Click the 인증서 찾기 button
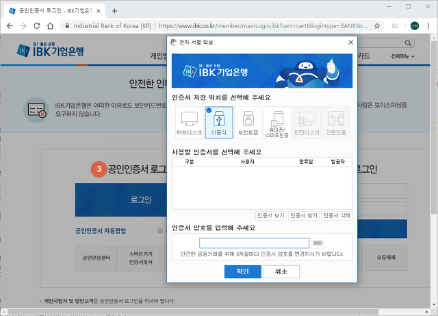This screenshot has width=438, height=316. tap(304, 215)
